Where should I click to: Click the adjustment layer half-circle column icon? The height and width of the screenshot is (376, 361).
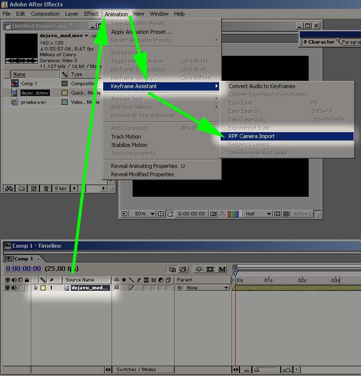pos(161,280)
